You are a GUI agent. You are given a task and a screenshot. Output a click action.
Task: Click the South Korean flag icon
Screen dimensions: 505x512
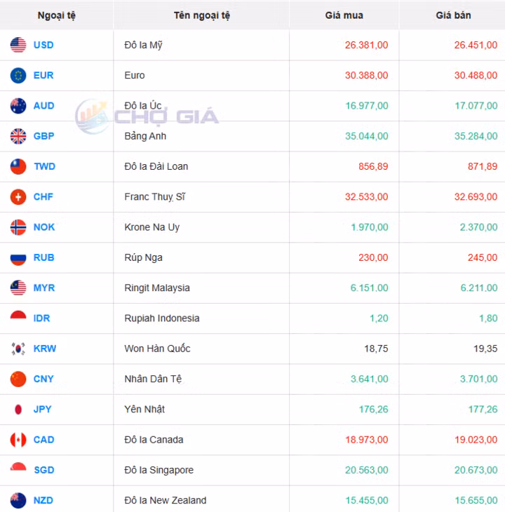pos(18,349)
